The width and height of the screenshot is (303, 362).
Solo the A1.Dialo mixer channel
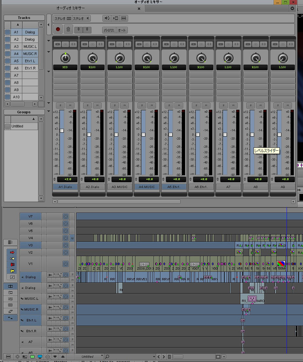60,105
